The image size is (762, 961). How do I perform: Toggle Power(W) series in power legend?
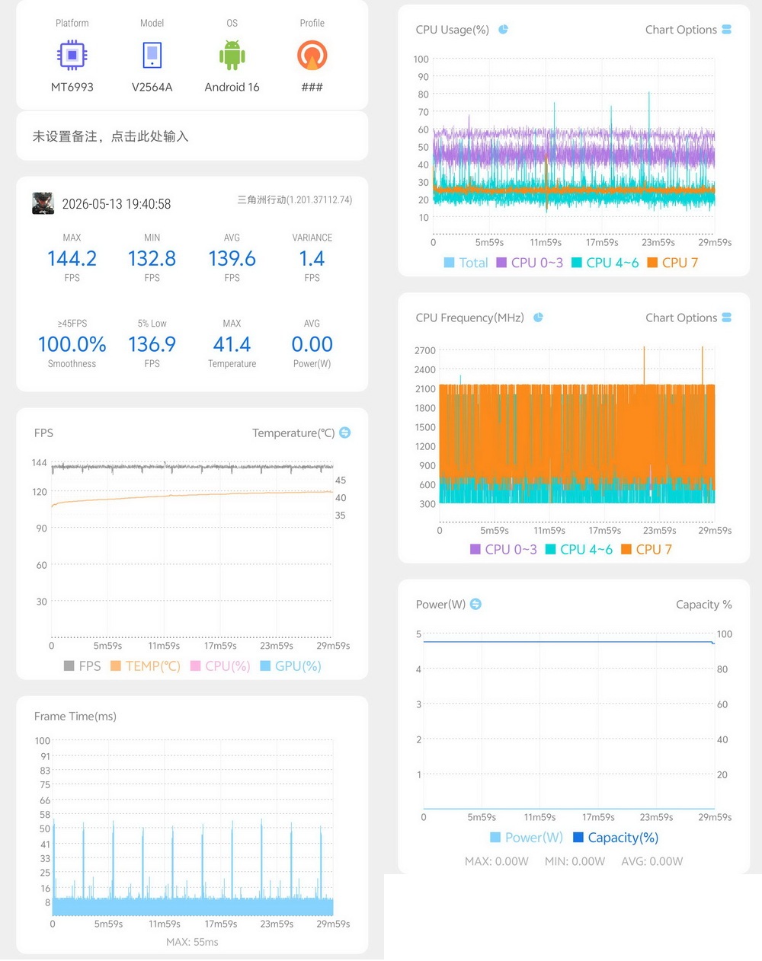(x=527, y=838)
